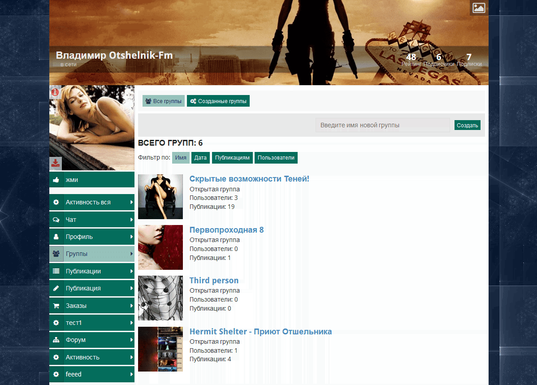The width and height of the screenshot is (537, 385).
Task: Click the cover image change icon
Action: 479,8
